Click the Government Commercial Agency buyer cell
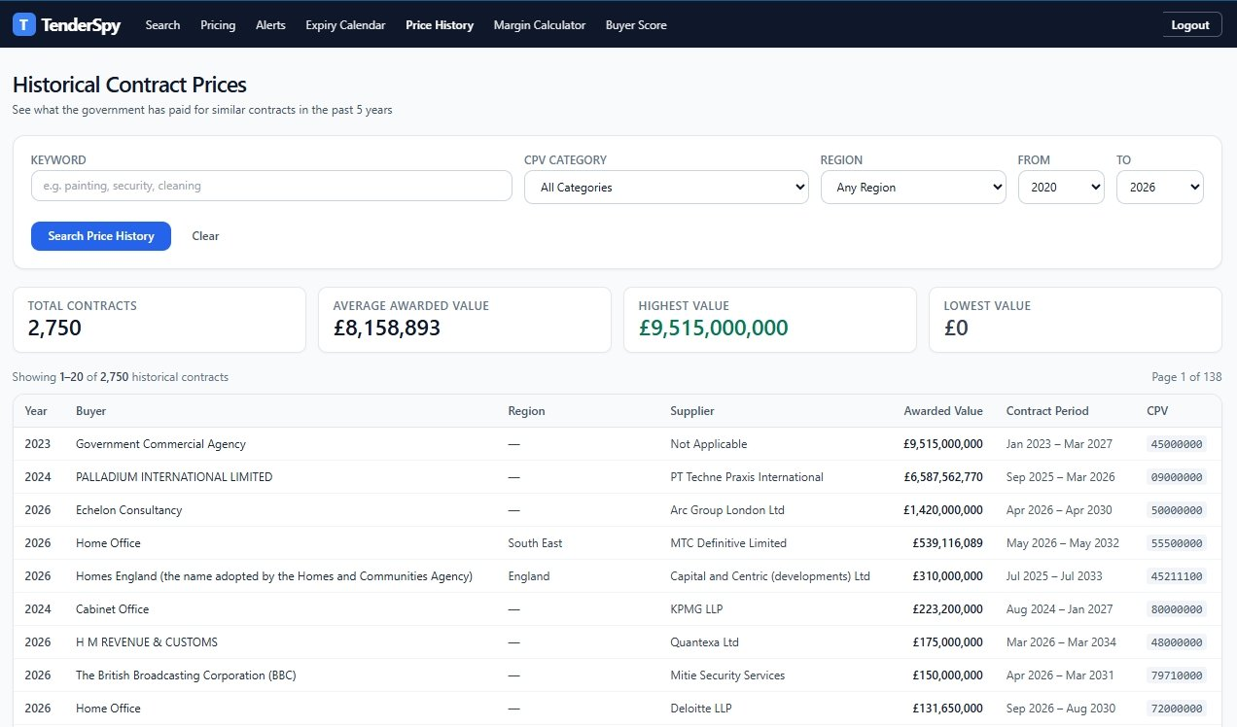 point(160,444)
